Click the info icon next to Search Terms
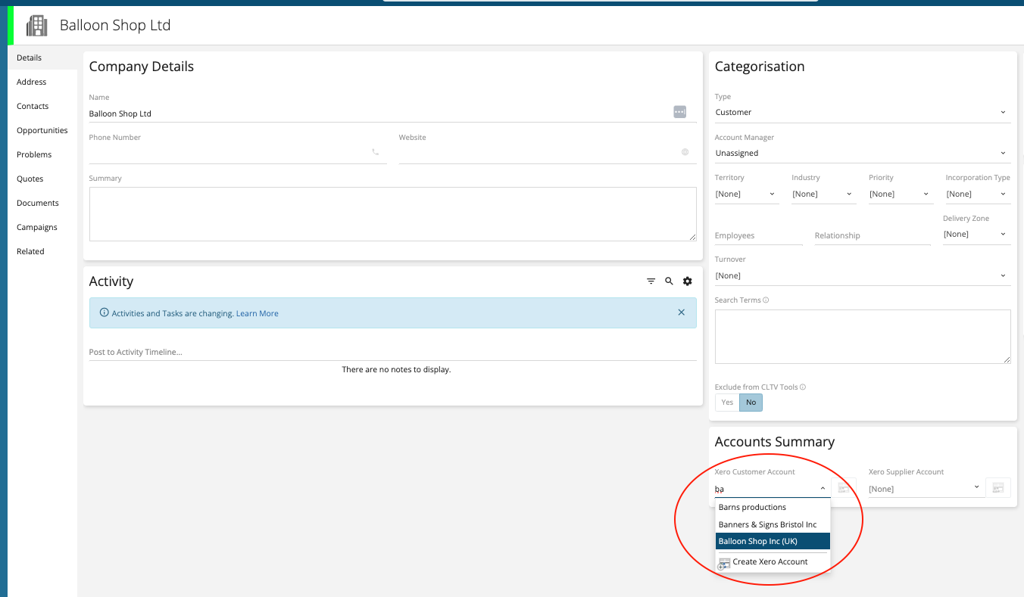The height and width of the screenshot is (597, 1024). (x=766, y=300)
